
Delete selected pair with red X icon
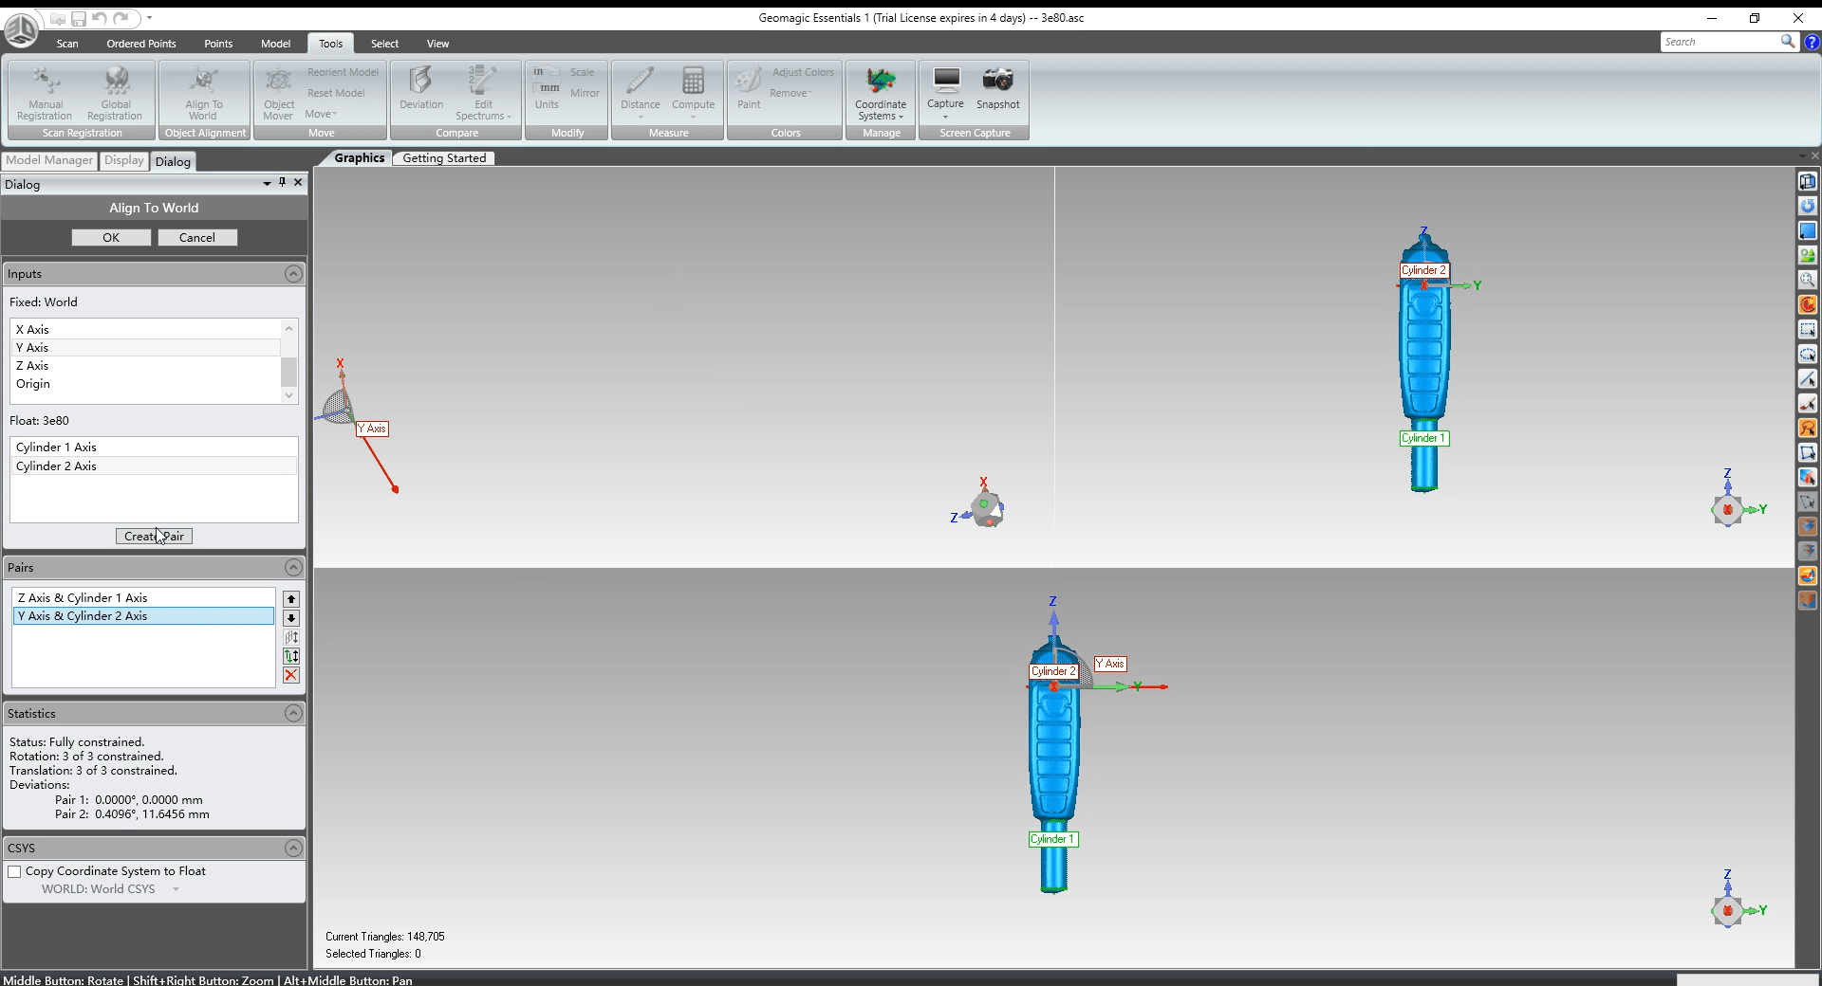[291, 675]
